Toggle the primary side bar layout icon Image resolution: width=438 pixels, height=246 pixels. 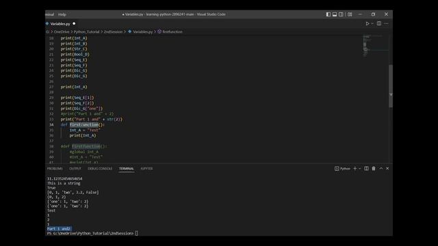click(328, 14)
